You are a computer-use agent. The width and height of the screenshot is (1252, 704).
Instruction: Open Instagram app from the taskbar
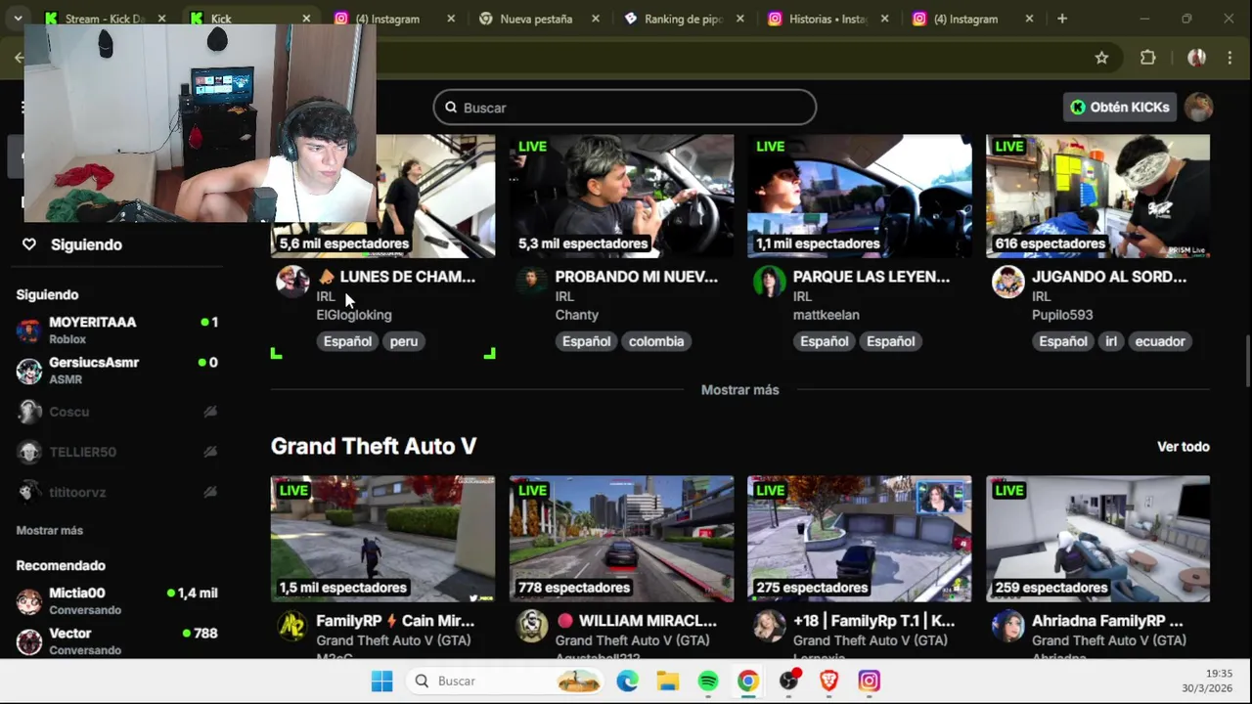869,682
